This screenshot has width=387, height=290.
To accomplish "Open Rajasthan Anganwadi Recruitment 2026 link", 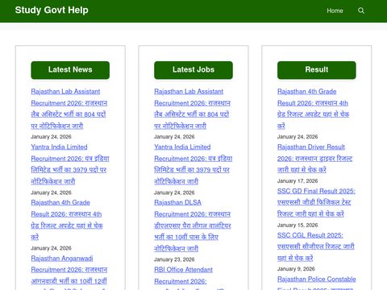I will 69,271.
